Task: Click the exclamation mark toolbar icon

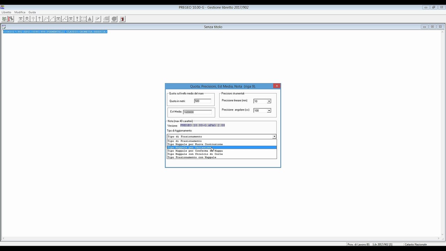Action: tap(77, 19)
